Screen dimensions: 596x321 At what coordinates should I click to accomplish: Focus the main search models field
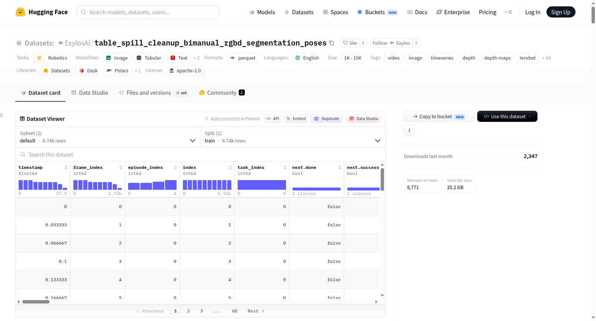point(148,12)
